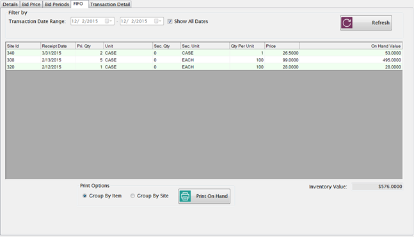Switch to the Details tab

click(10, 4)
